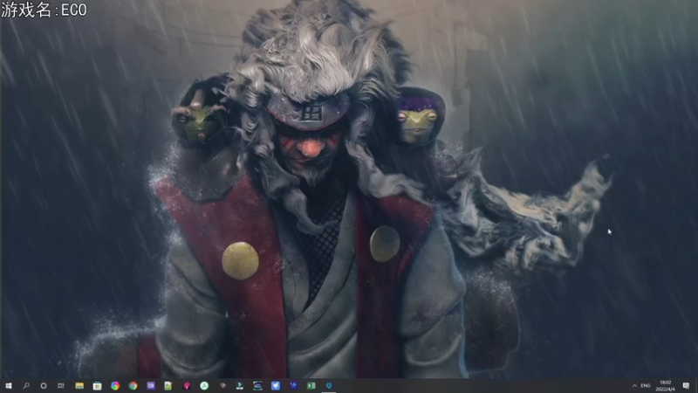698x393 pixels.
Task: Open the small dark-red app on taskbar
Action: pos(222,386)
